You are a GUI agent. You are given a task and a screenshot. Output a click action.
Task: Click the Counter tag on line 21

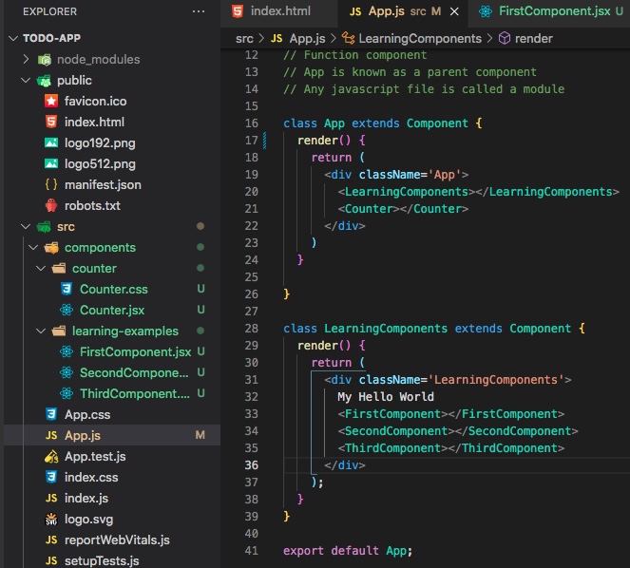click(403, 209)
